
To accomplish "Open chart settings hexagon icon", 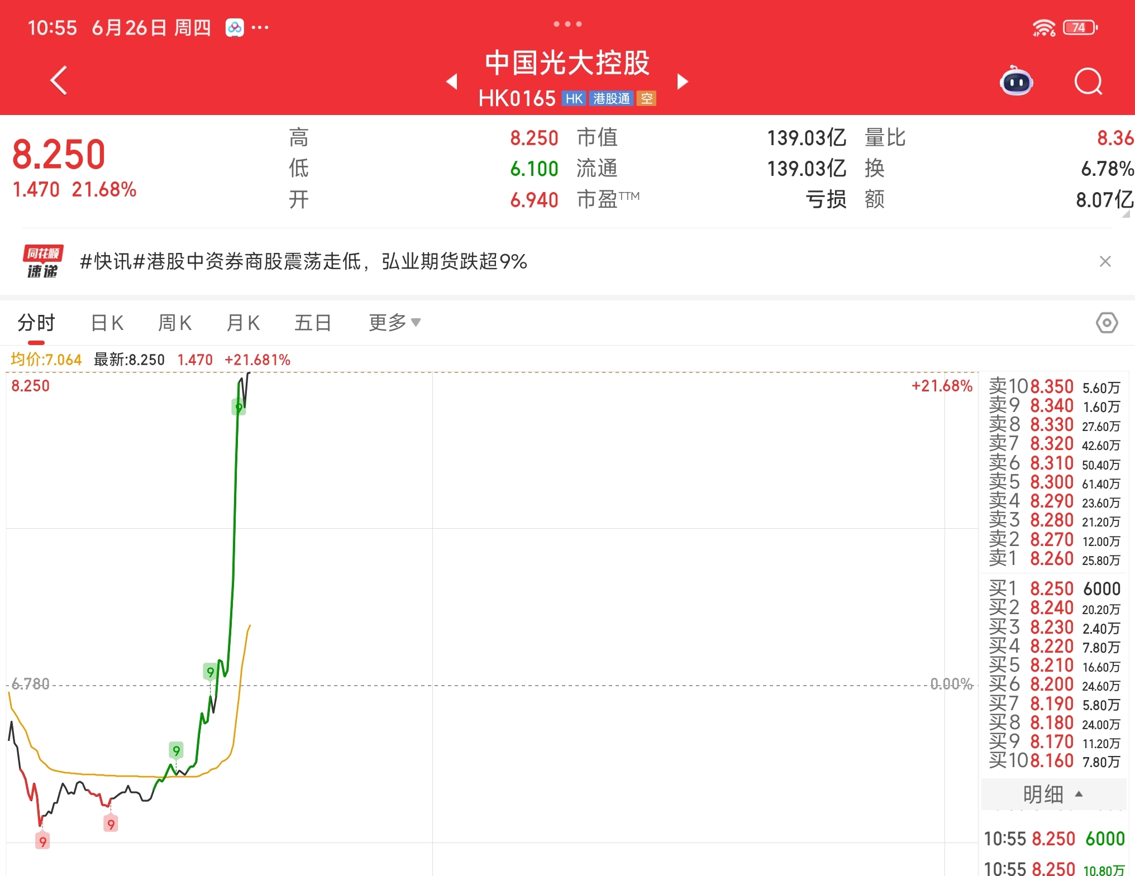I will tap(1107, 323).
